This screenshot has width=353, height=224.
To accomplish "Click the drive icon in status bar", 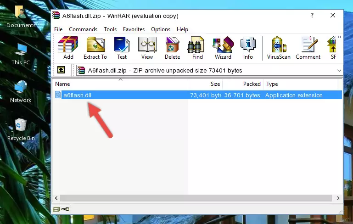I will click(x=56, y=209).
